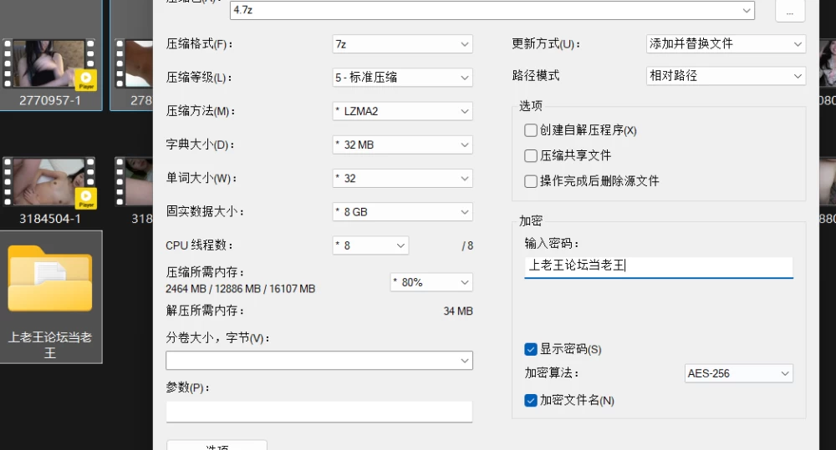Click the 解压所需内存 value 34 MB
Viewport: 836px width, 450px height.
(x=458, y=311)
